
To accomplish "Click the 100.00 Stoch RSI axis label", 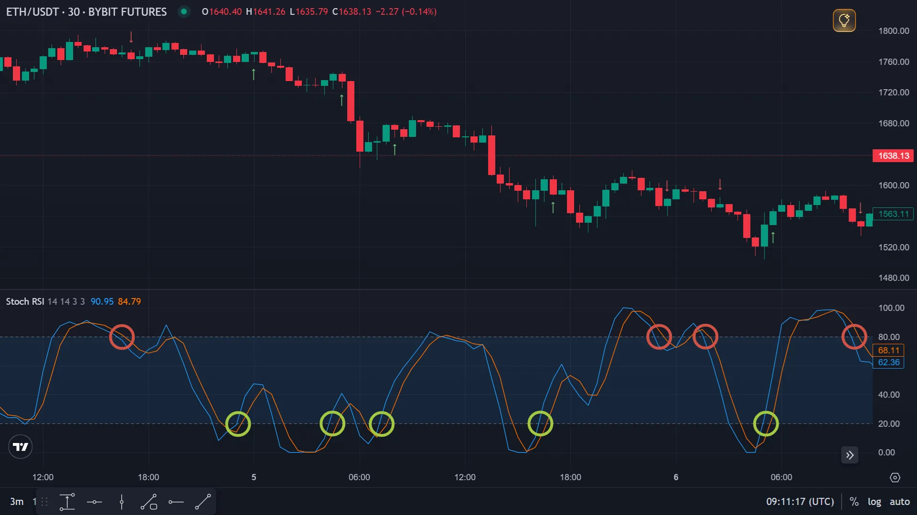I will tap(891, 308).
